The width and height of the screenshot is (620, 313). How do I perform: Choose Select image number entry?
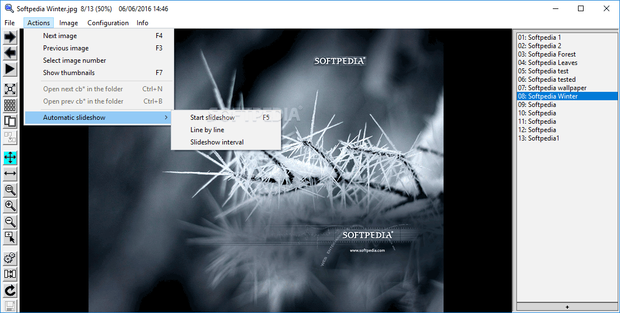(x=99, y=60)
